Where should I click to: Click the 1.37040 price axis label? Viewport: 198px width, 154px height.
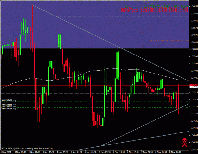tap(194, 128)
